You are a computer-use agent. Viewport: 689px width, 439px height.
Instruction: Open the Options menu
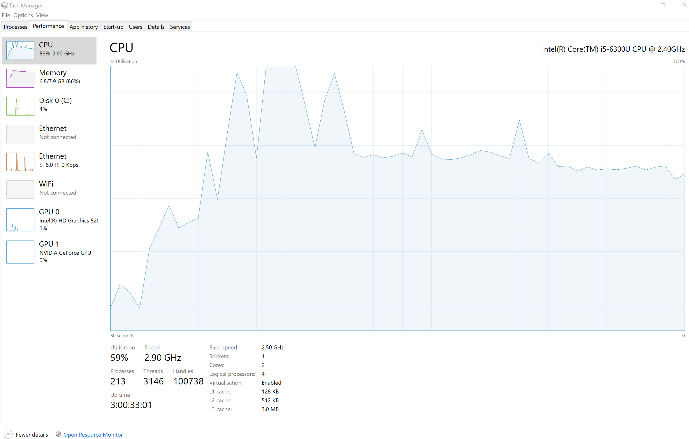click(23, 15)
